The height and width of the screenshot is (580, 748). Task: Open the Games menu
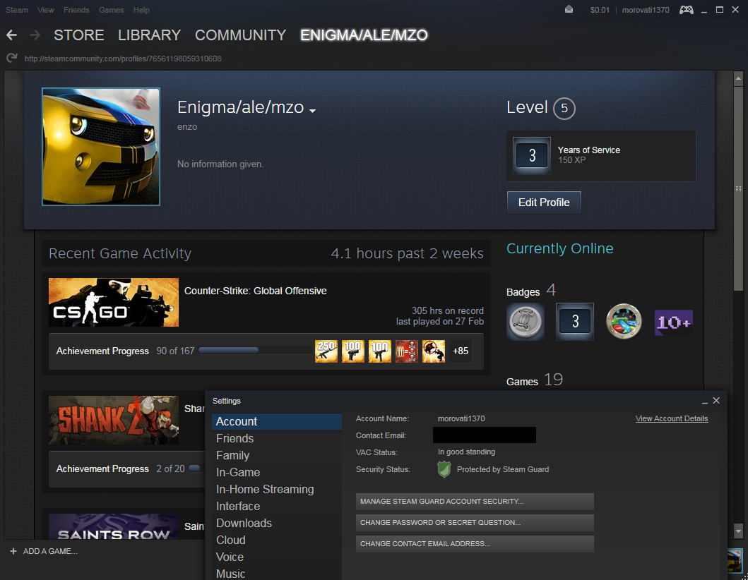pyautogui.click(x=111, y=10)
